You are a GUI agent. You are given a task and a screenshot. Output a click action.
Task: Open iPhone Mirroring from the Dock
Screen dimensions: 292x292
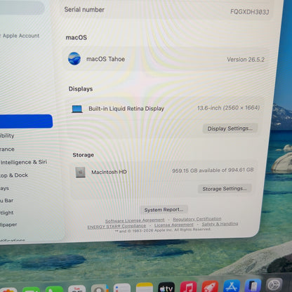pyautogui.click(x=253, y=286)
